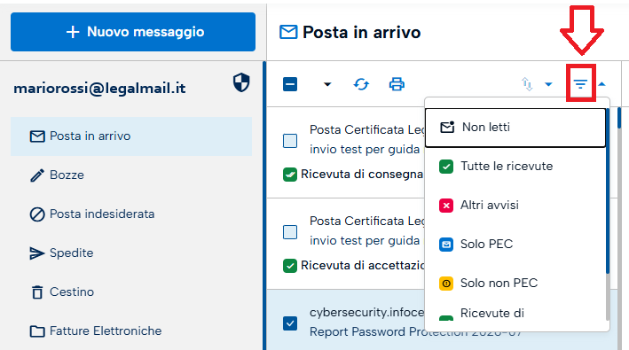
Task: Click the red Altri avvisi icon
Action: coord(446,206)
